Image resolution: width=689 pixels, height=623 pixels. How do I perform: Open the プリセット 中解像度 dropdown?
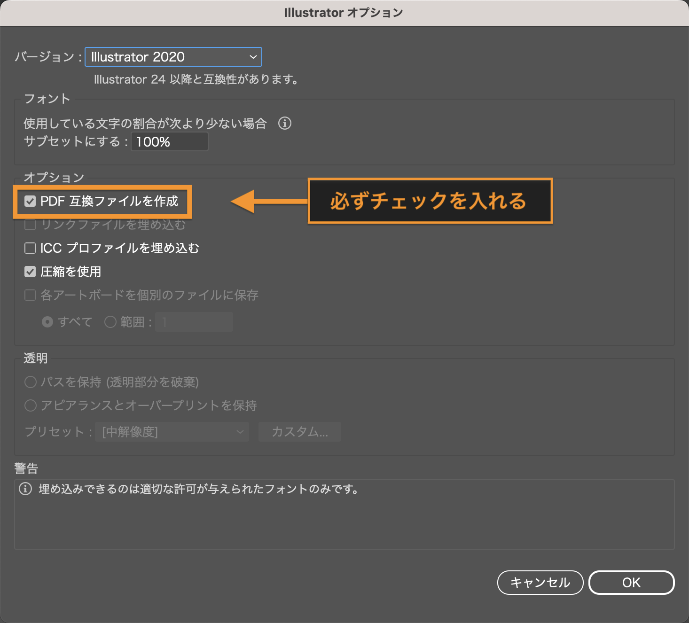172,432
